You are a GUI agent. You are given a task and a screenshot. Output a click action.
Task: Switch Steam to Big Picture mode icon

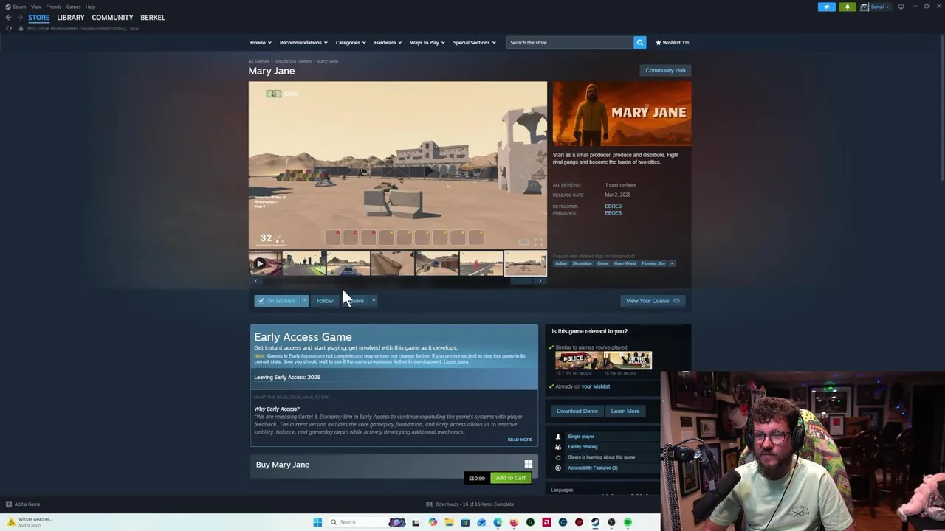click(x=901, y=7)
